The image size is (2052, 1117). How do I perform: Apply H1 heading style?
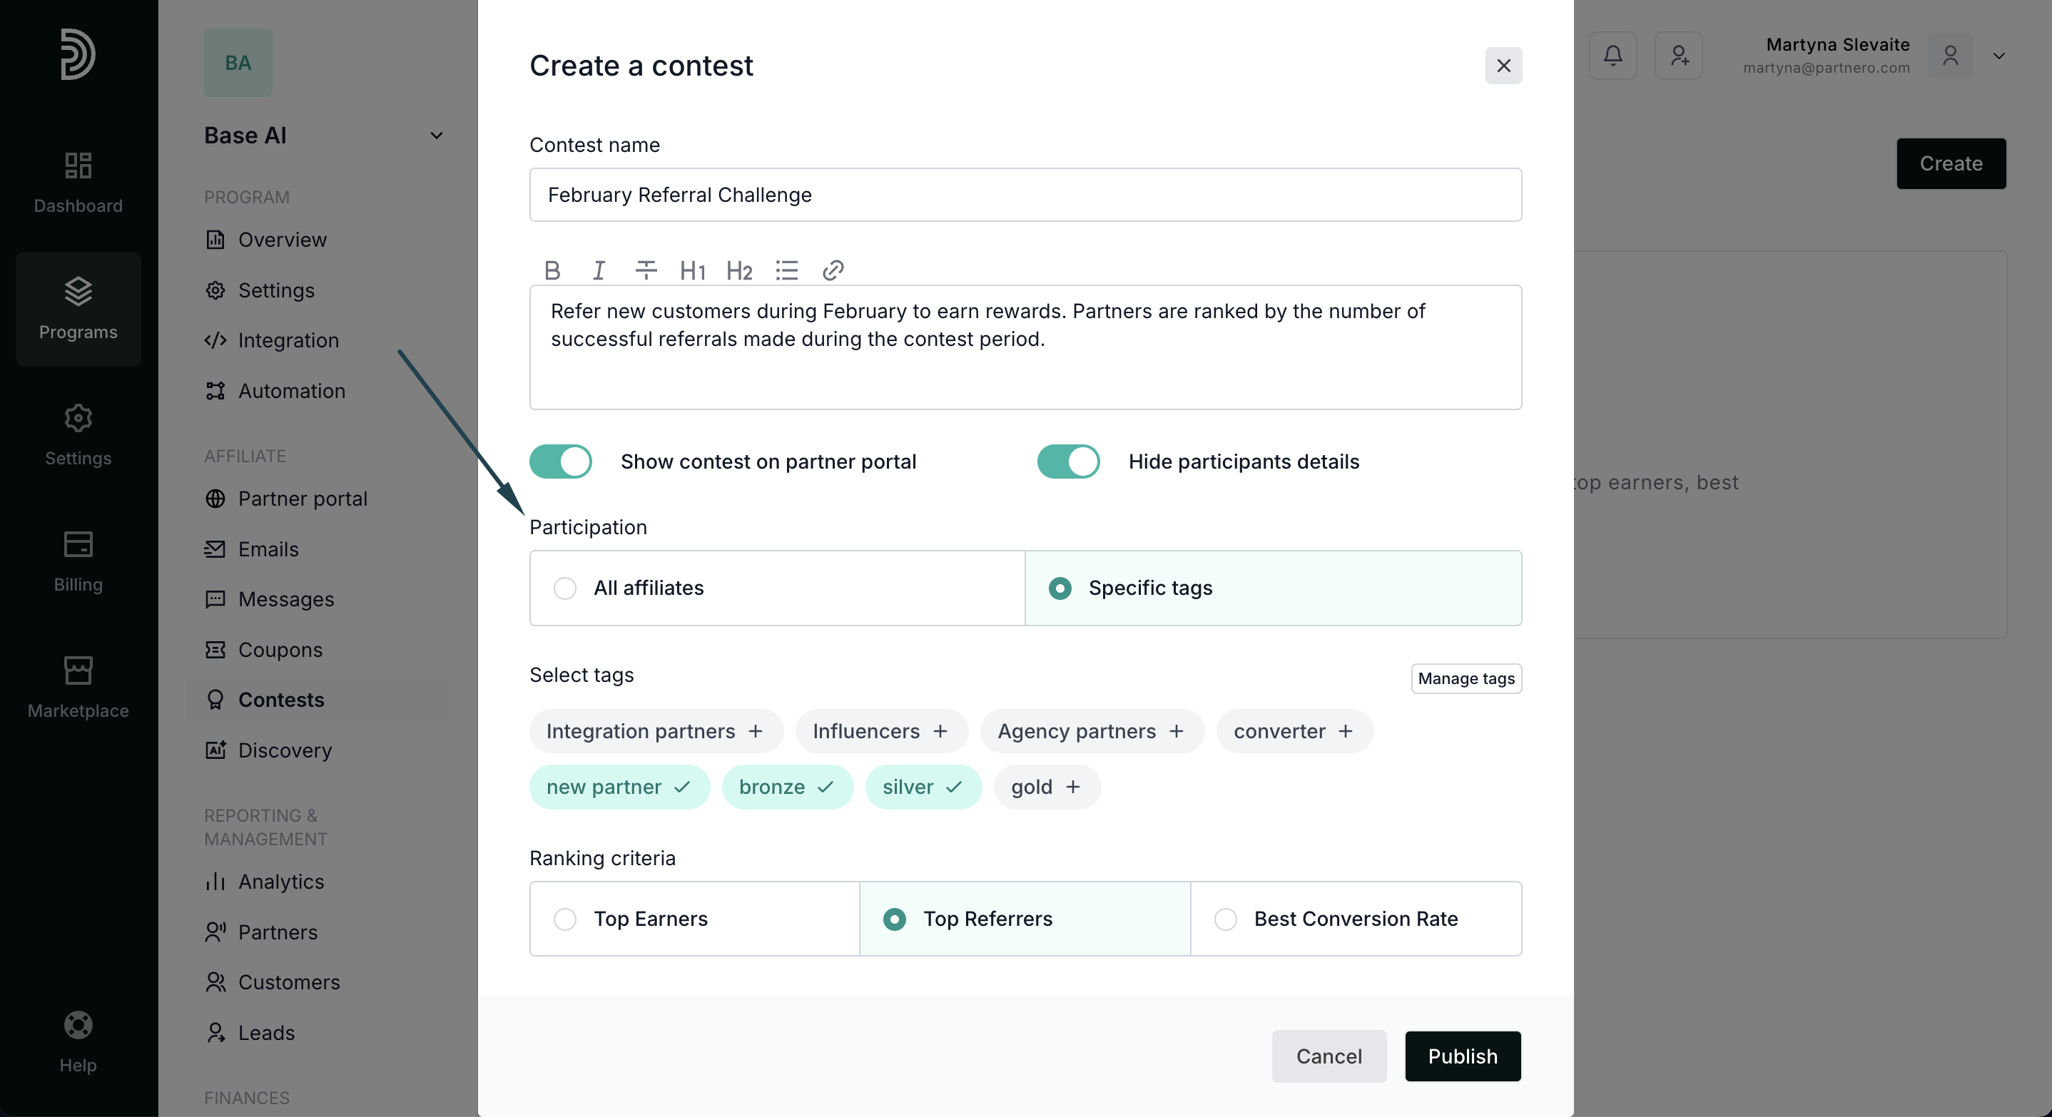pyautogui.click(x=692, y=271)
